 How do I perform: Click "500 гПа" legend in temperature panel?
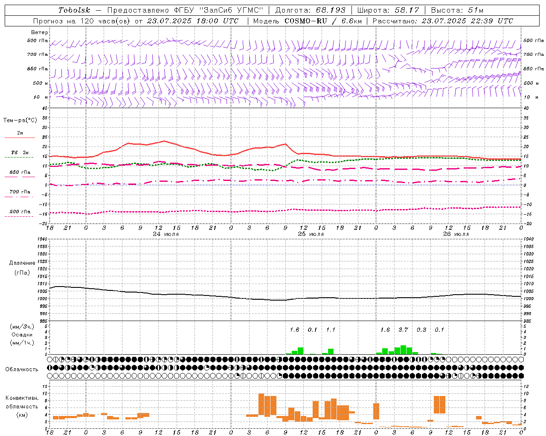(20, 212)
